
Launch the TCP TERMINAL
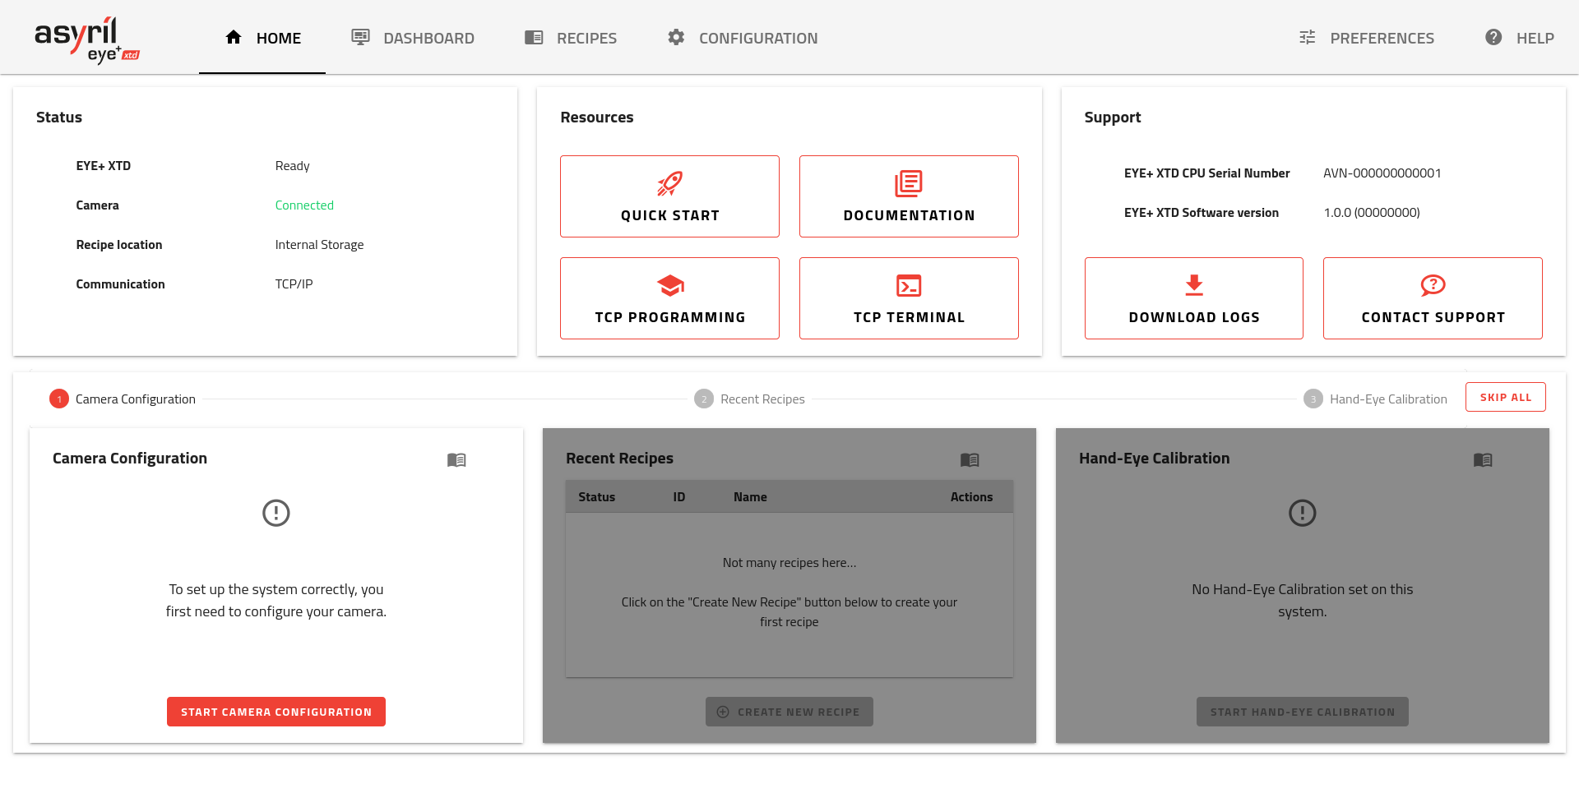point(909,298)
